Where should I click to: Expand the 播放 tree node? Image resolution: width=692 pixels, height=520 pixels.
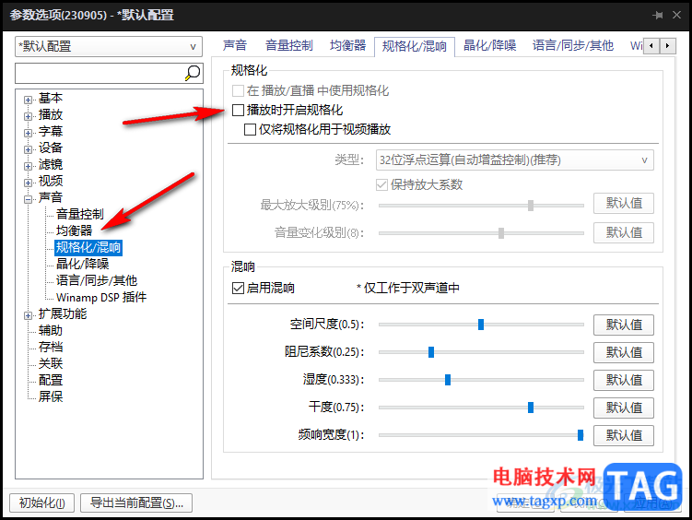pyautogui.click(x=29, y=116)
